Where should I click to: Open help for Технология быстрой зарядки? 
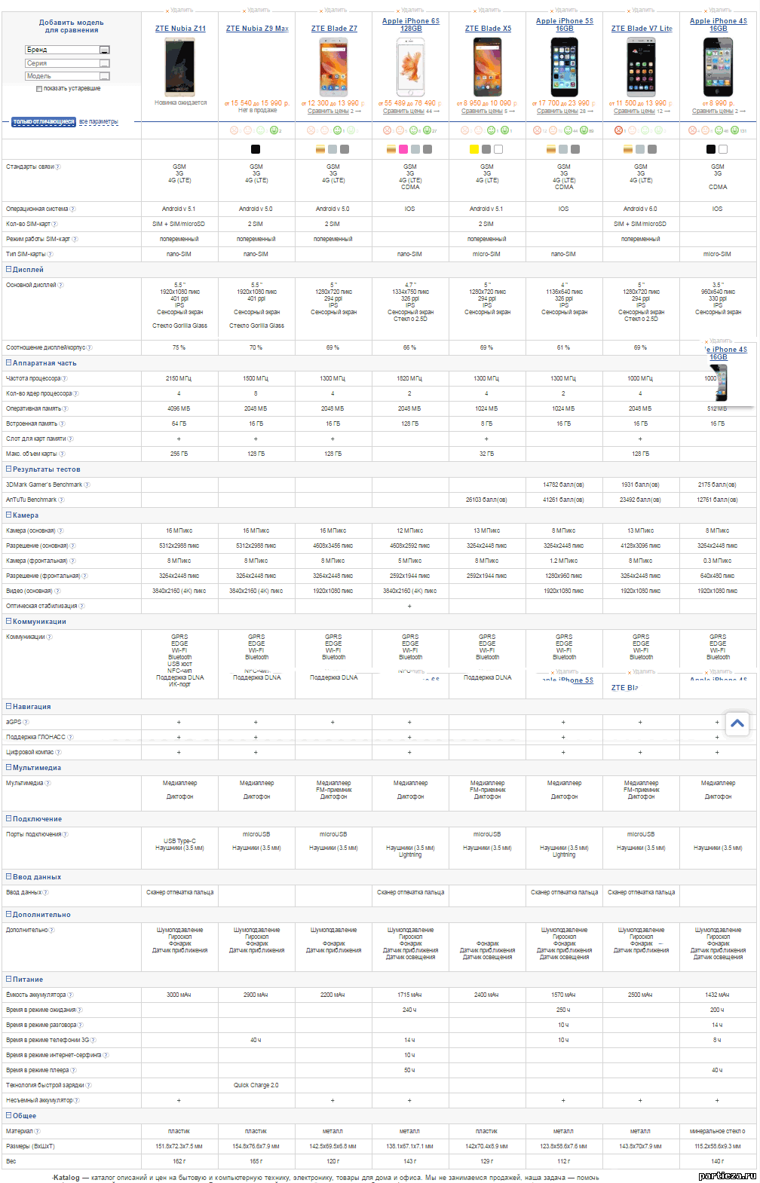click(88, 1086)
